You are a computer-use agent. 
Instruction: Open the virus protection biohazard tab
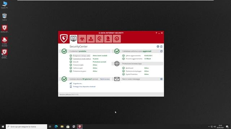pos(82,39)
